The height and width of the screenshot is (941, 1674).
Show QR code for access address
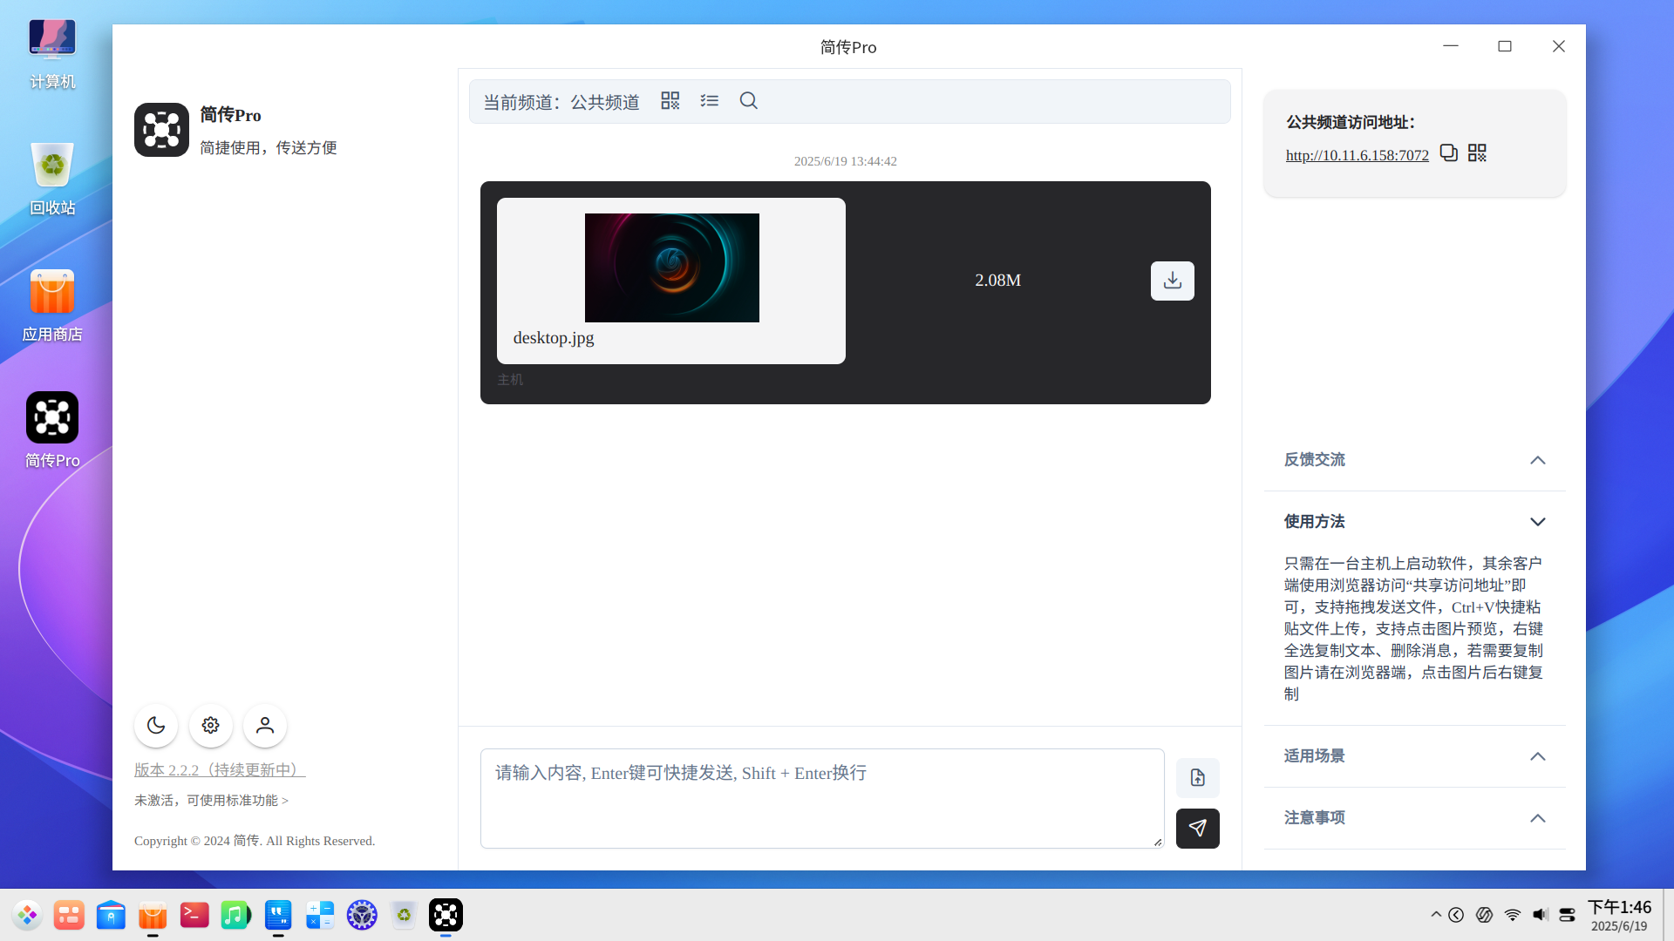pyautogui.click(x=1477, y=153)
